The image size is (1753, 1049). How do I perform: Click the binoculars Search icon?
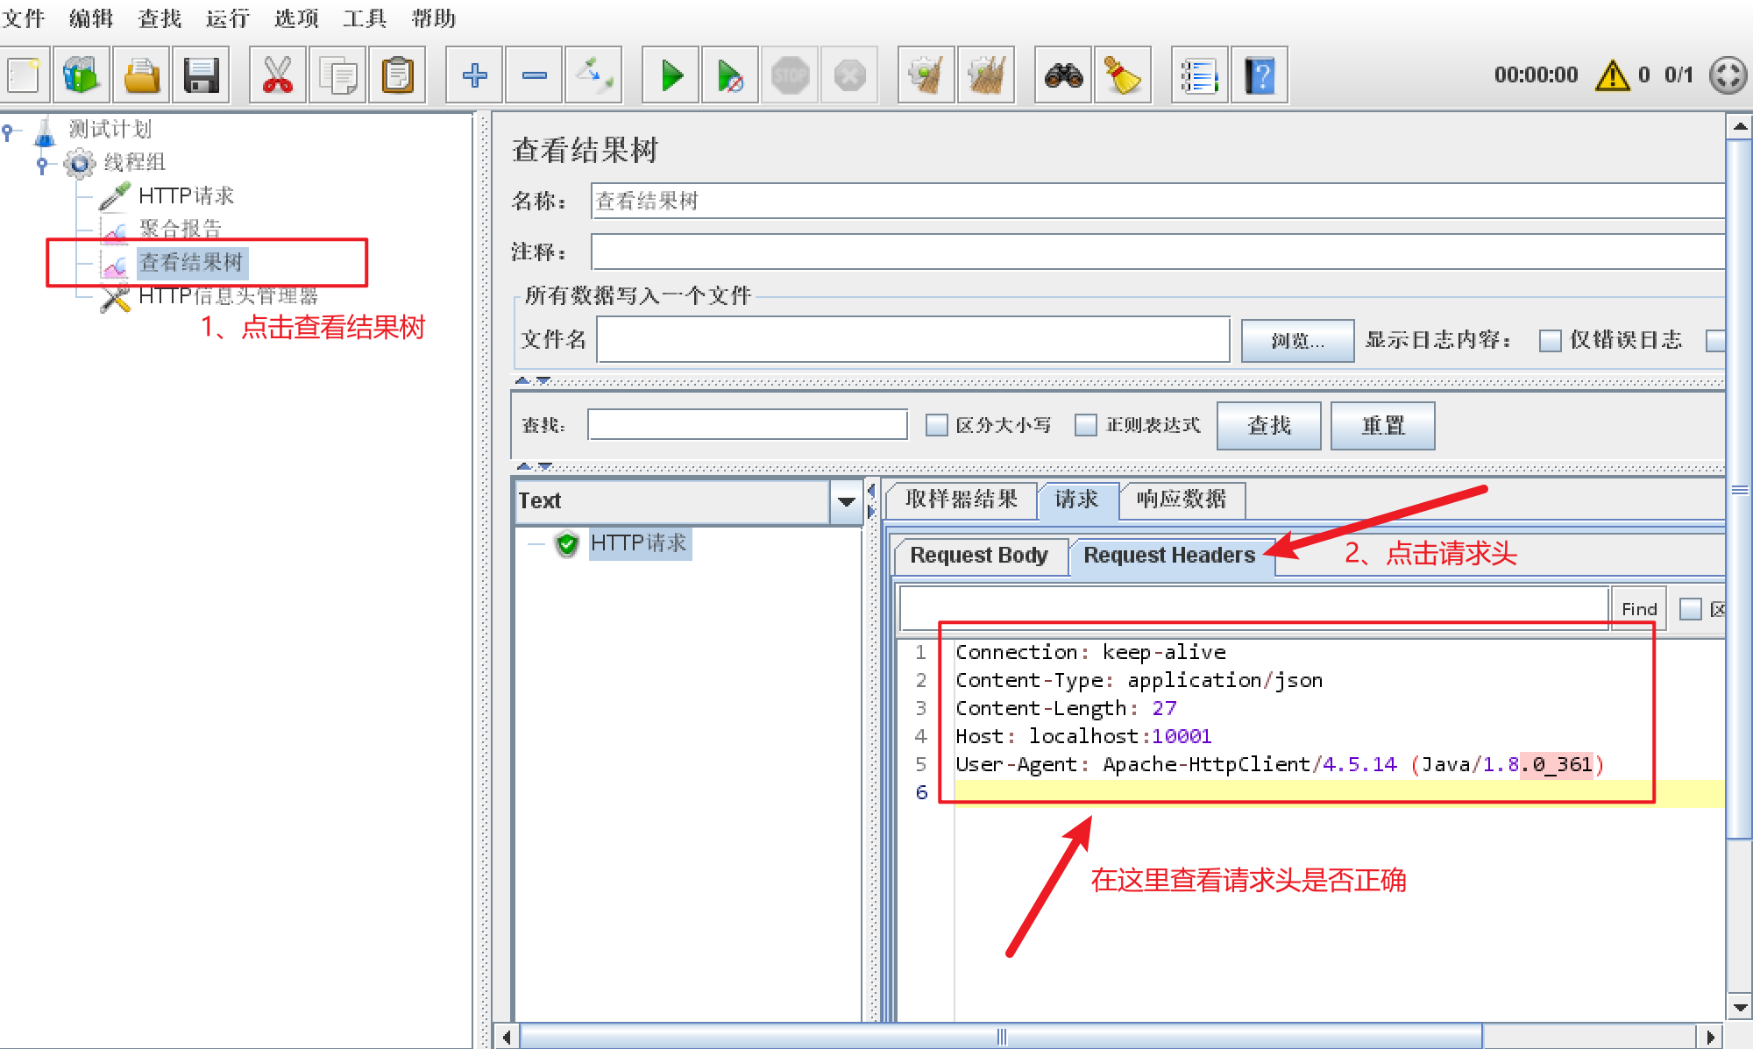(x=1063, y=76)
